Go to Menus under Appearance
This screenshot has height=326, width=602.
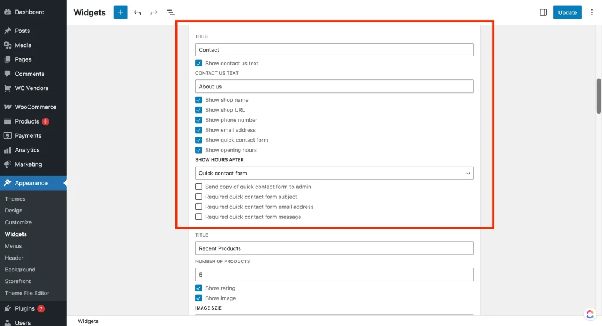tap(14, 246)
